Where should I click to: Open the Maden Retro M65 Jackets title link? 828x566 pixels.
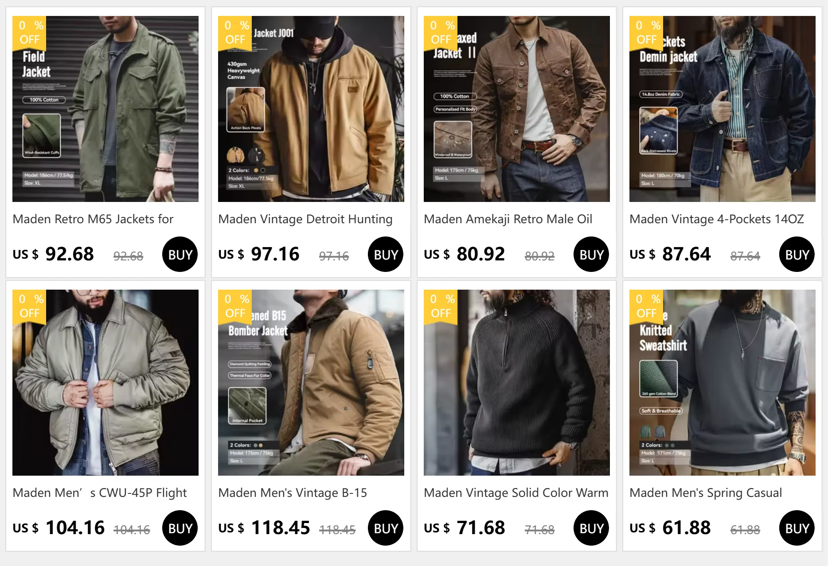pos(93,219)
